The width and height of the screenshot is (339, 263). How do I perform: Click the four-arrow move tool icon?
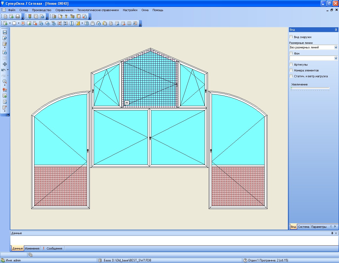[x=5, y=64]
